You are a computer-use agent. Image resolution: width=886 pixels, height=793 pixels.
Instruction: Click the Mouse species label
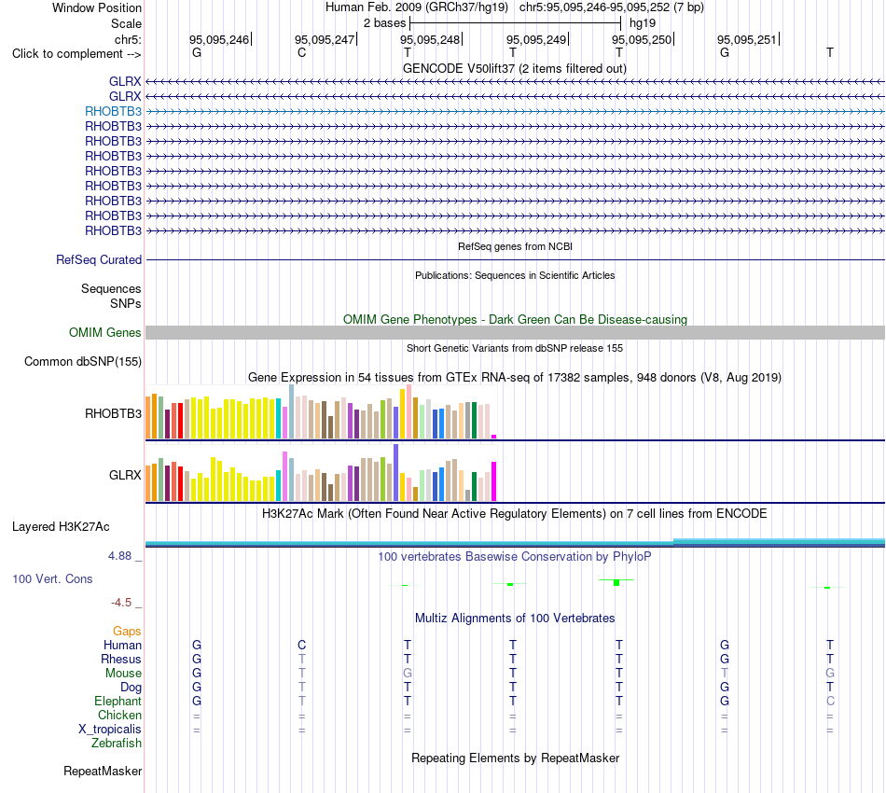tap(123, 674)
